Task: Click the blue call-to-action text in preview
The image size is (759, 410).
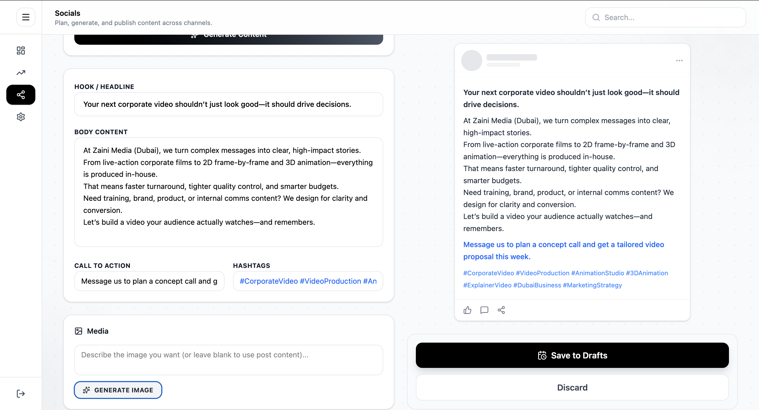Action: coord(563,250)
